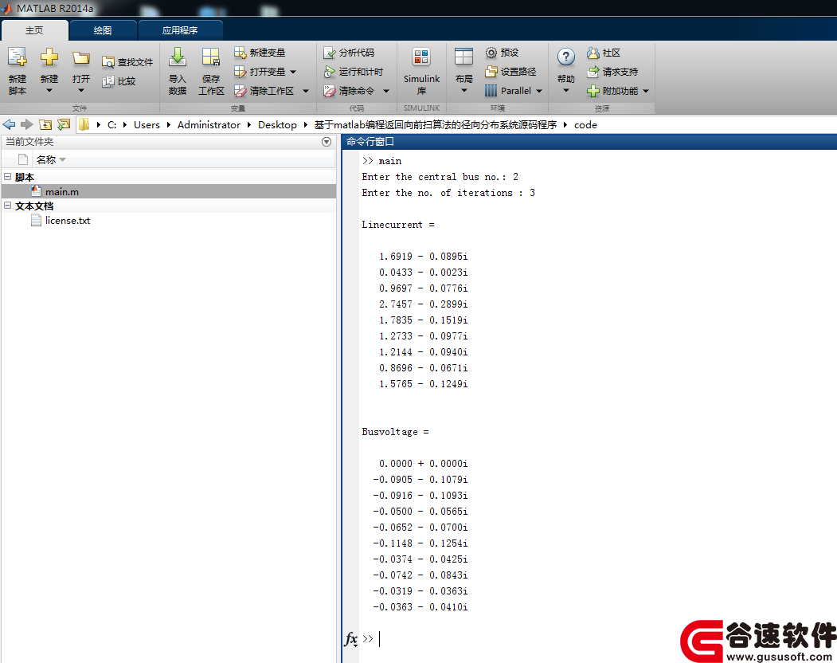
Task: Expand the Help (帮助) dropdown arrow
Action: 565,90
